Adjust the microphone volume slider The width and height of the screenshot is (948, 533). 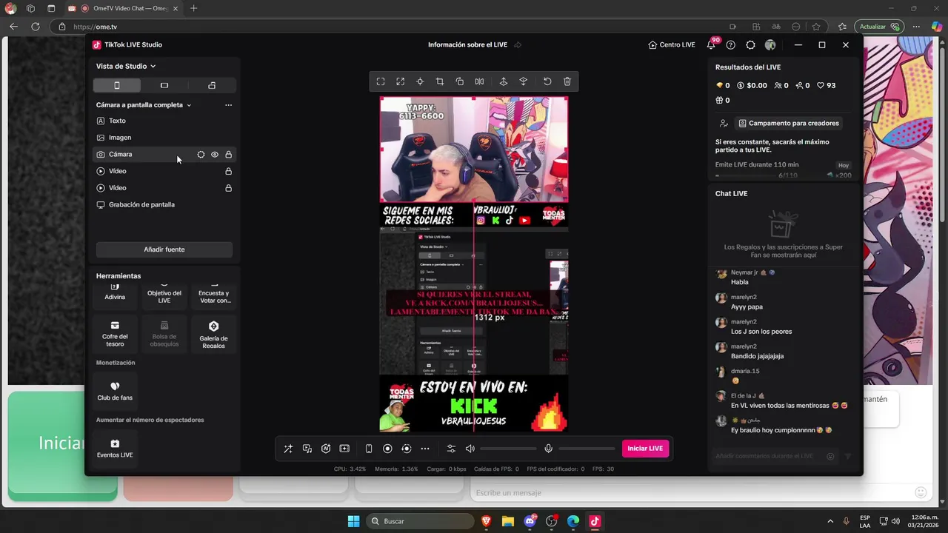pyautogui.click(x=587, y=449)
